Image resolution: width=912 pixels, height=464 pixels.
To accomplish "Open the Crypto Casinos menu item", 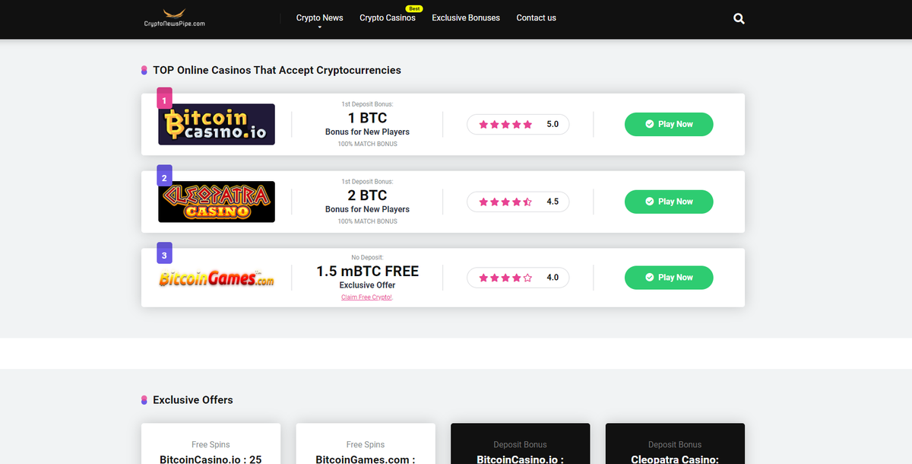I will pyautogui.click(x=387, y=18).
